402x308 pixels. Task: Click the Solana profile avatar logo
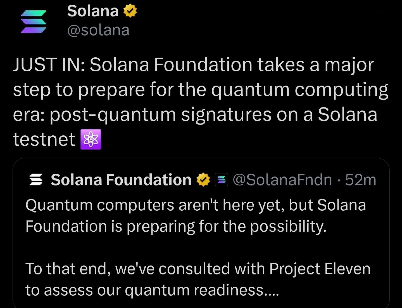[x=34, y=22]
